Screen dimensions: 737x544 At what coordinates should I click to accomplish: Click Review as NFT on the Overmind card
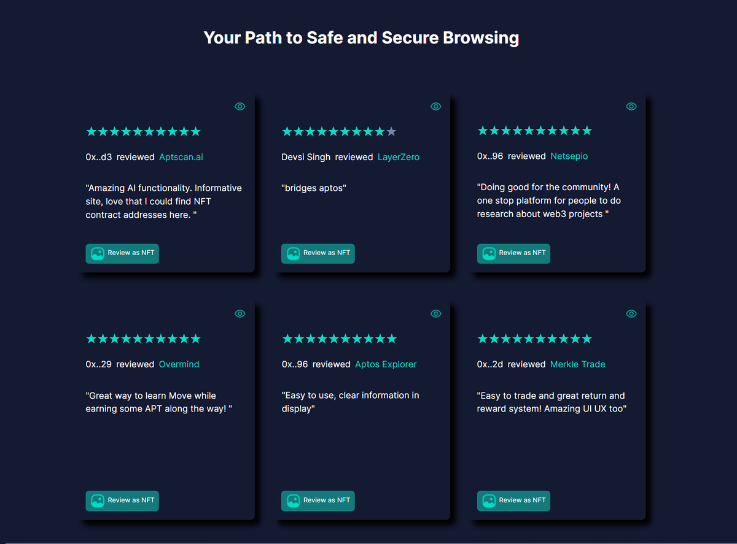click(x=122, y=500)
